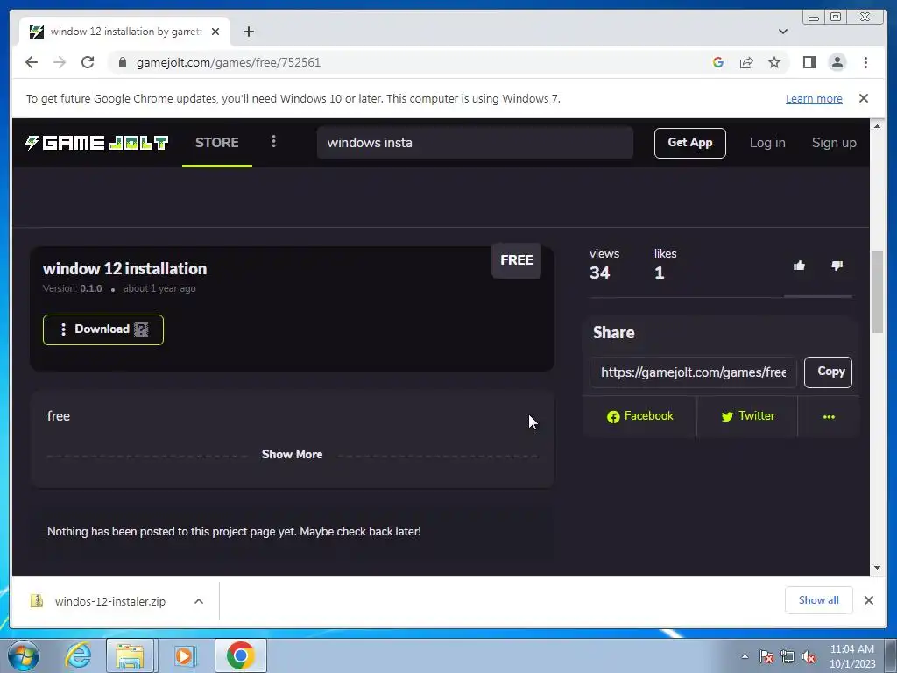Dislike the game with thumbs down

coord(837,265)
